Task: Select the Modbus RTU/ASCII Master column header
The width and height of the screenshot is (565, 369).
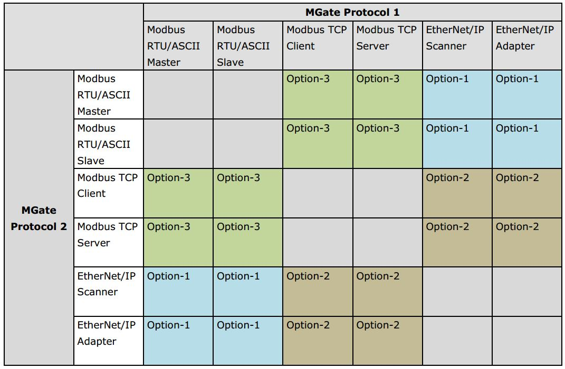Action: coord(174,46)
